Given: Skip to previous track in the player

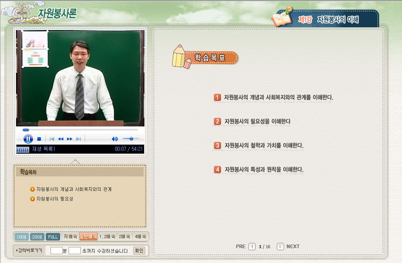Looking at the screenshot, I should click(x=52, y=138).
